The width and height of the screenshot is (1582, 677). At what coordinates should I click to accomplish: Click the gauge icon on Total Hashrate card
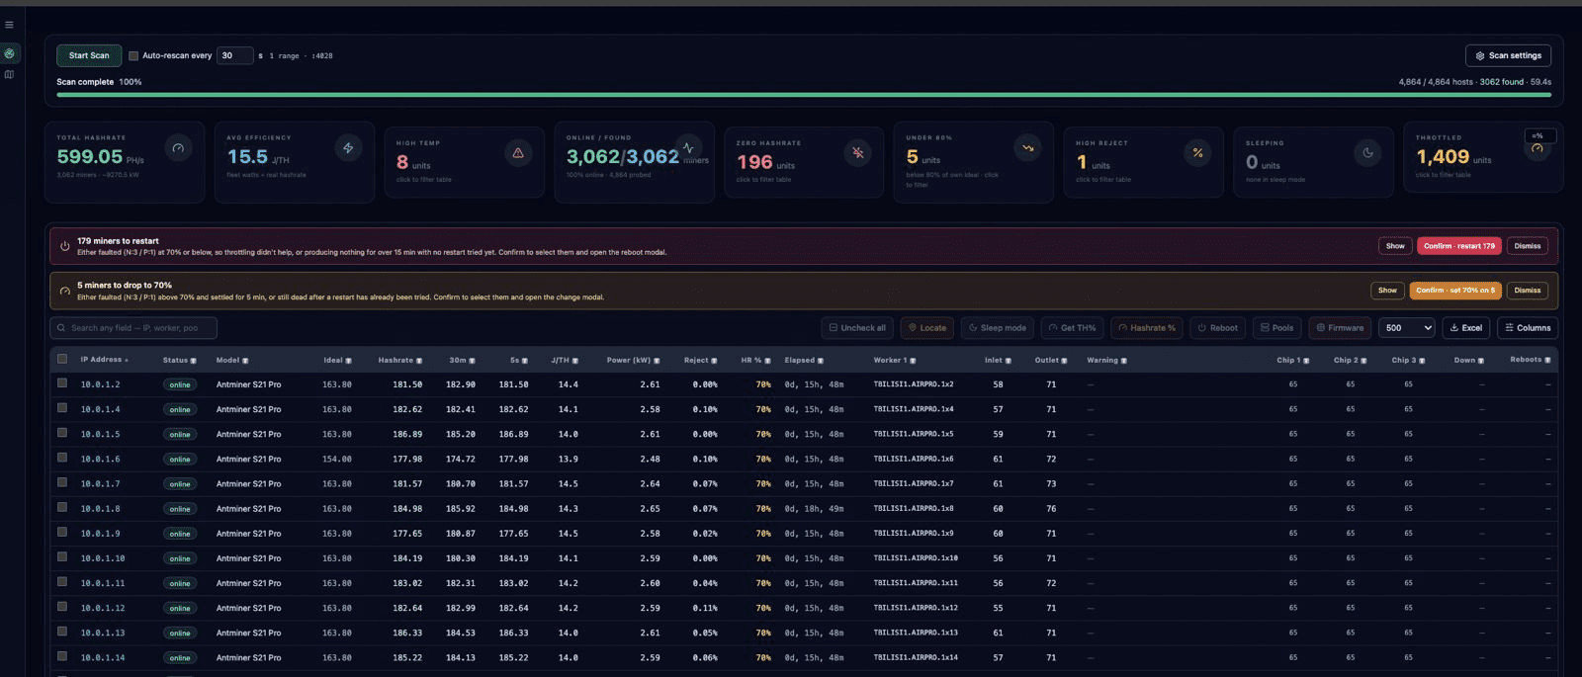point(178,148)
